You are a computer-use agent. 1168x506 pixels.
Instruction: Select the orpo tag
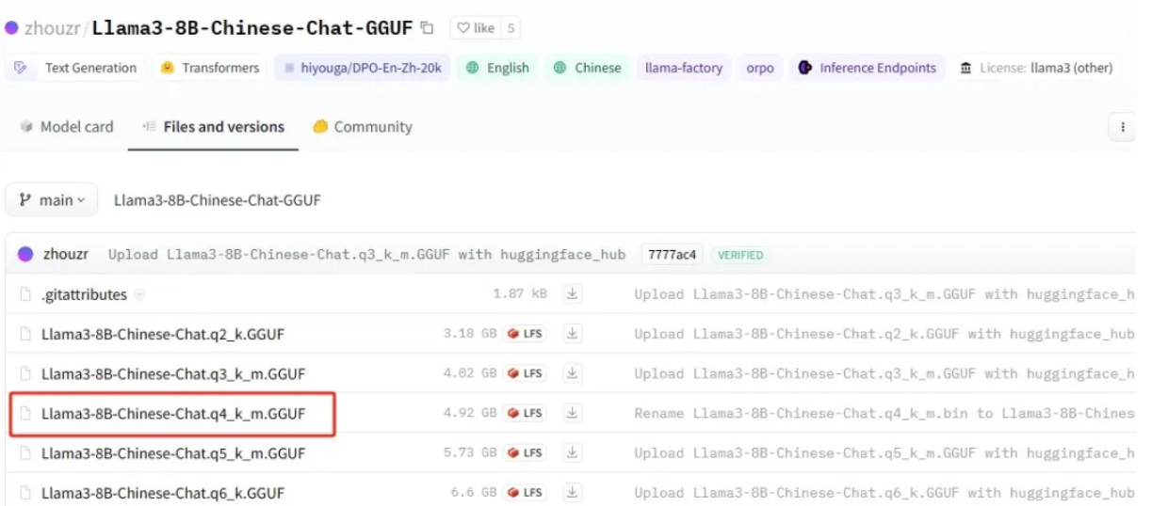click(760, 68)
